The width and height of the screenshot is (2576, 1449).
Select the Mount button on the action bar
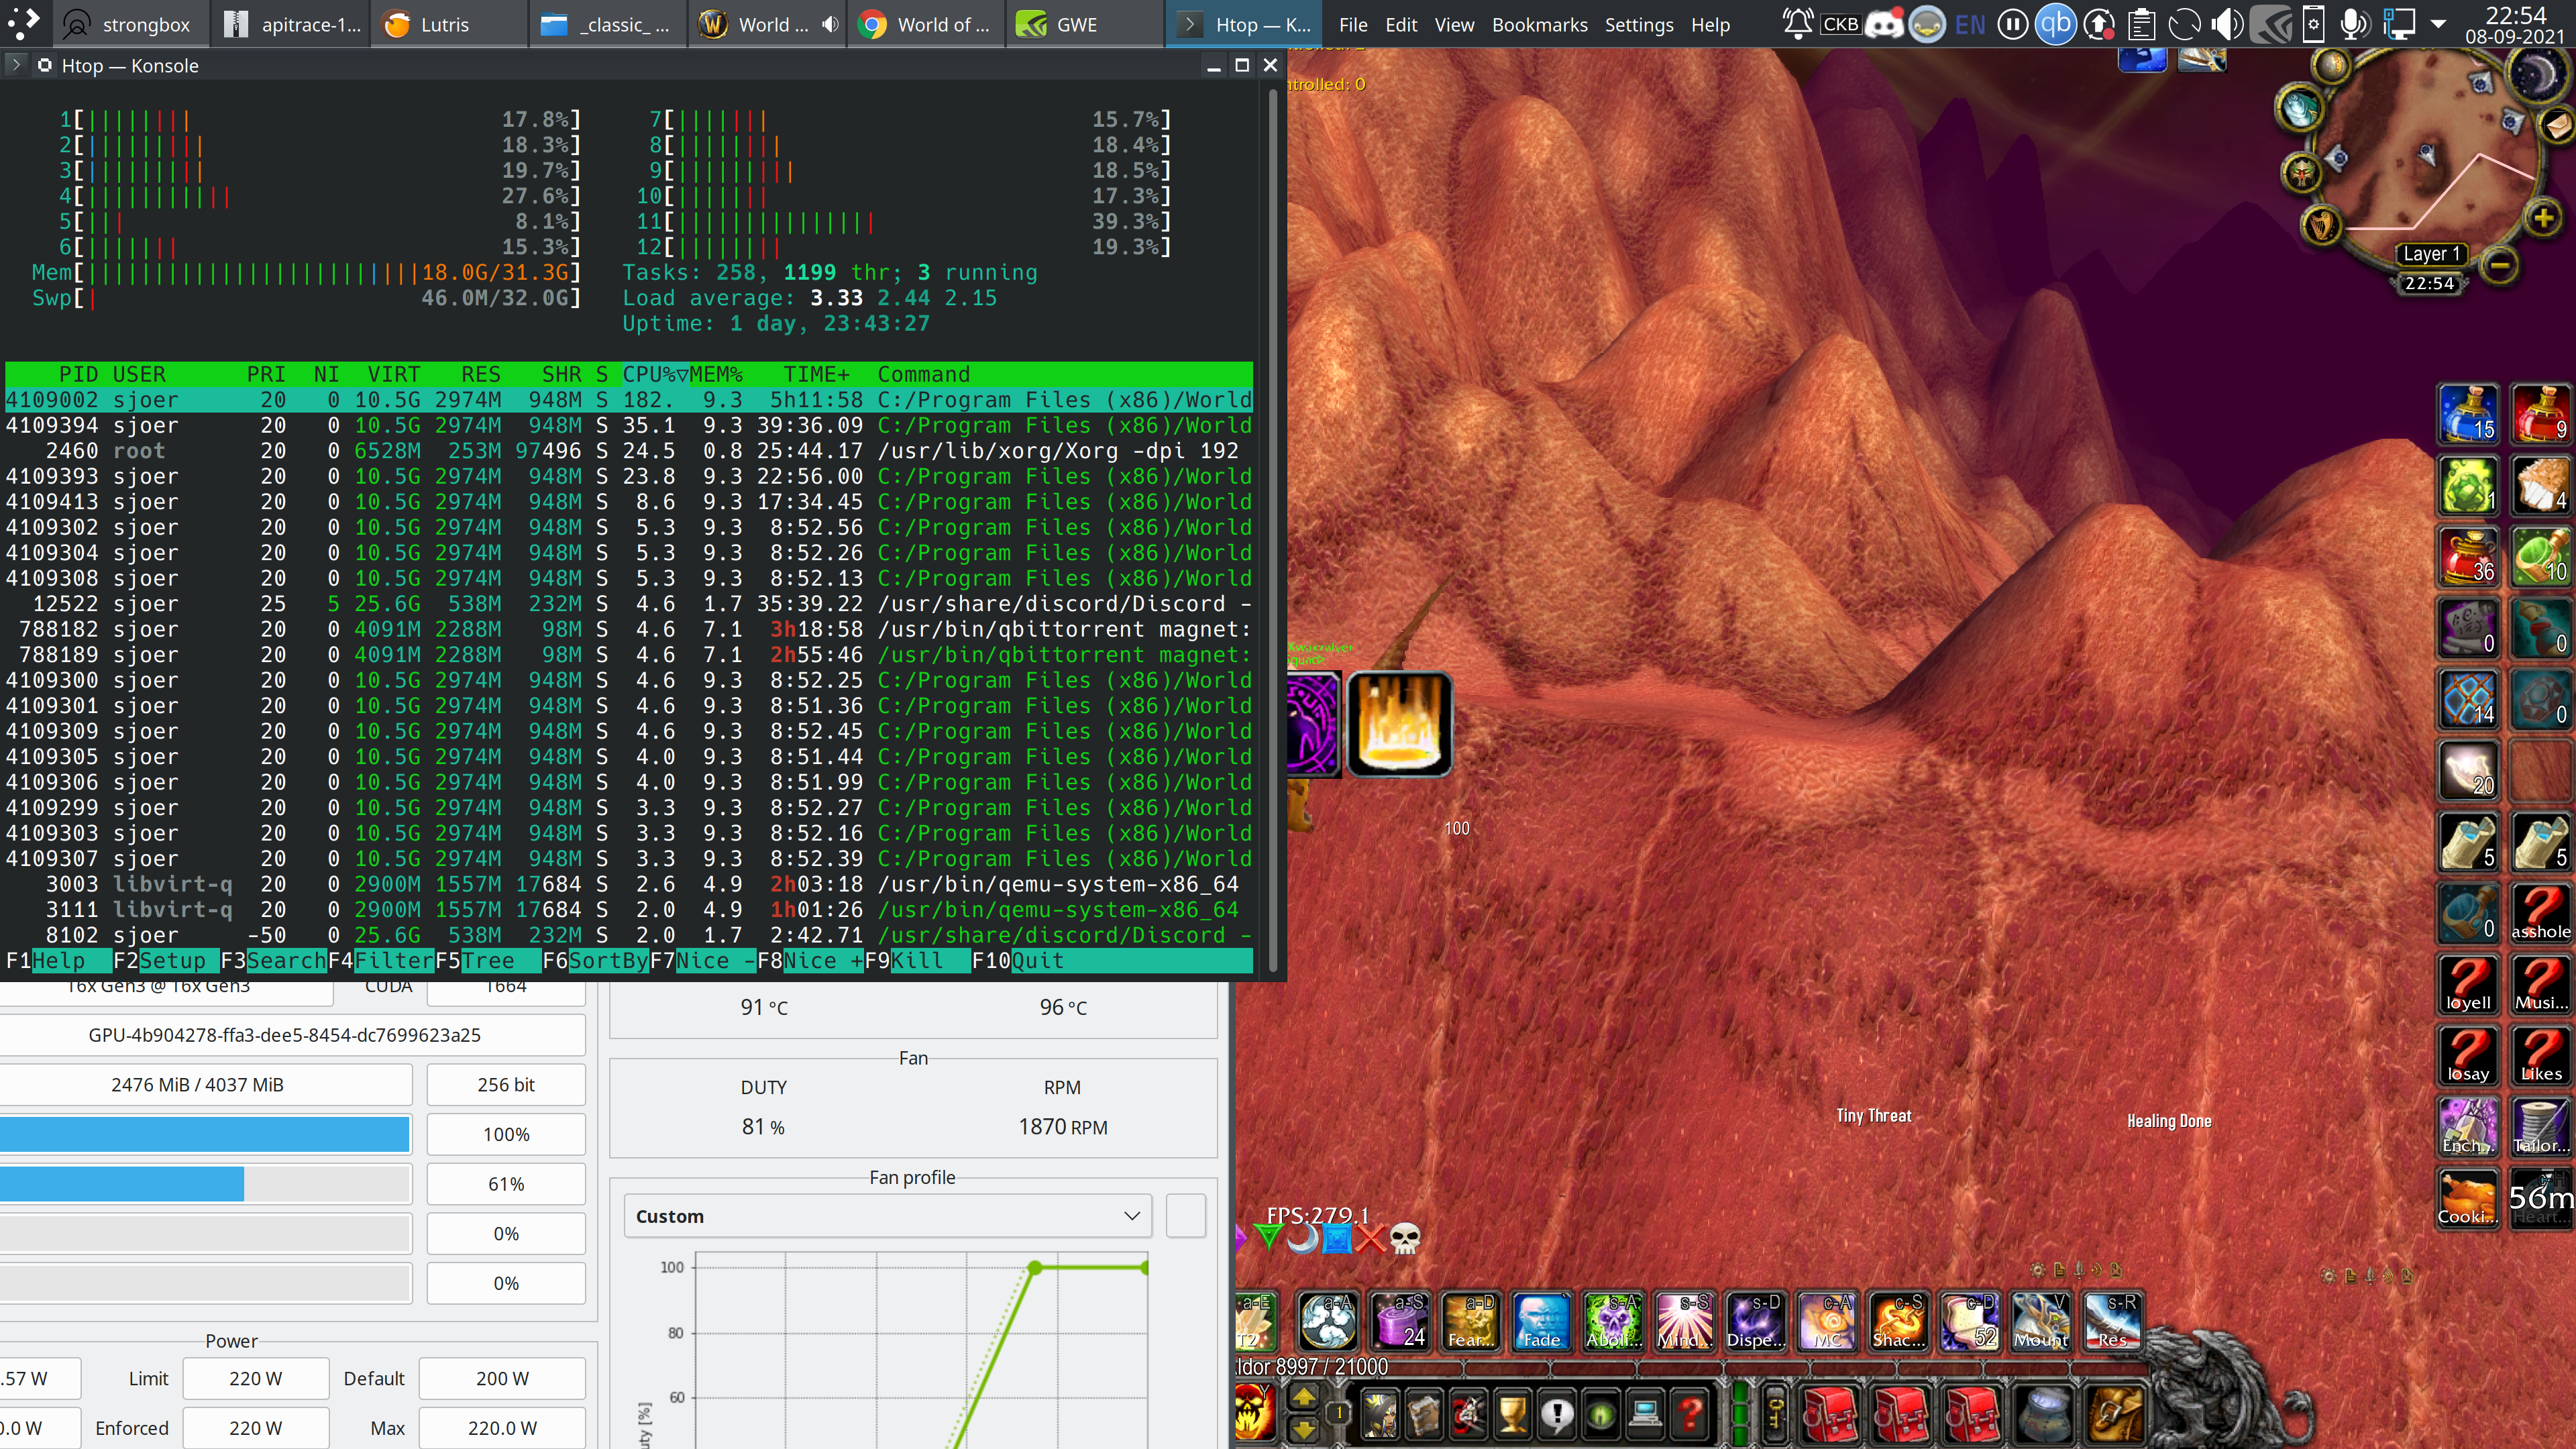(2042, 1322)
